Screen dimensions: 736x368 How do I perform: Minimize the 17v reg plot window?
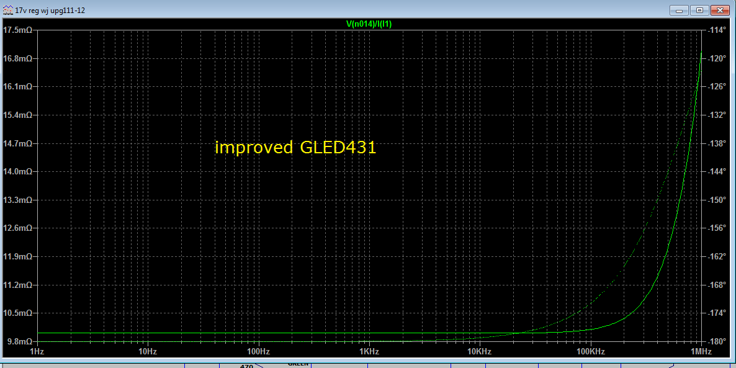679,10
